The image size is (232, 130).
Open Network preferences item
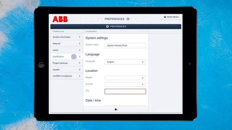67,43
